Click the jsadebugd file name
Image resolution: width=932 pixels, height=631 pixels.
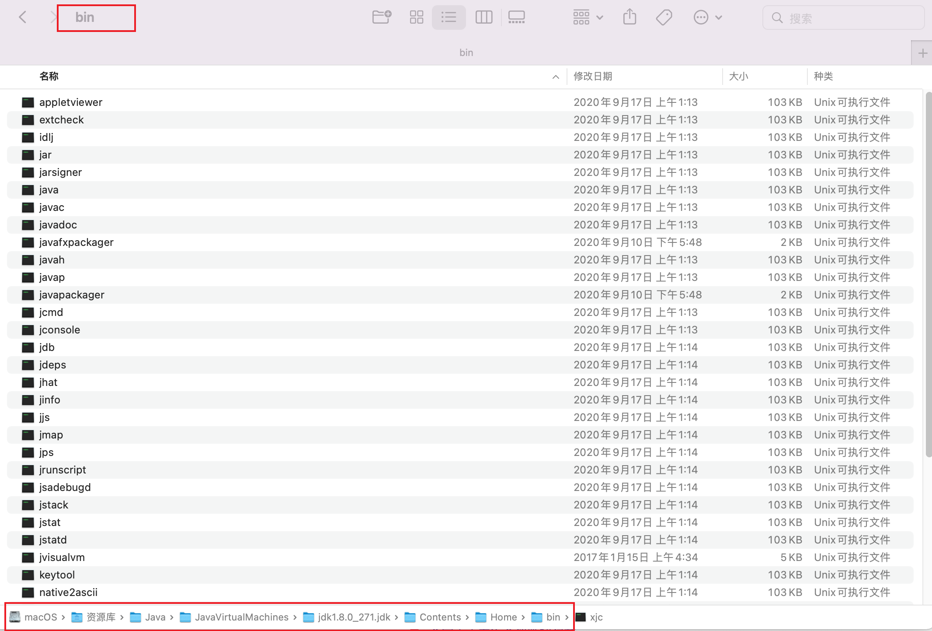coord(65,487)
